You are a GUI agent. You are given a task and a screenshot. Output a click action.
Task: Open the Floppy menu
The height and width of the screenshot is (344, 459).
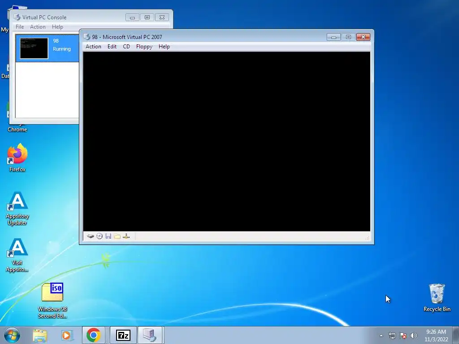[x=144, y=47]
